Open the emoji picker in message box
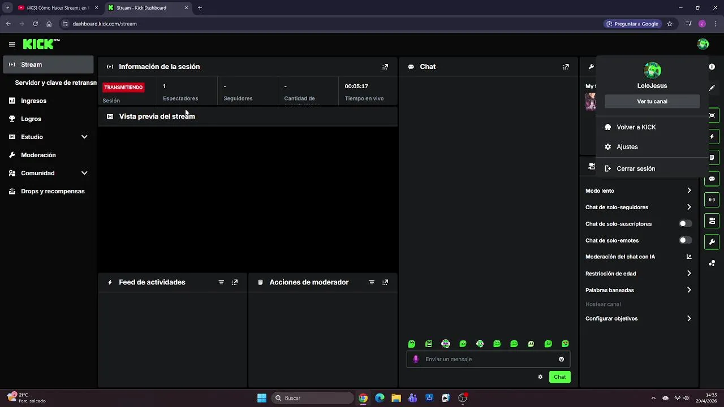The height and width of the screenshot is (407, 724). tap(561, 359)
